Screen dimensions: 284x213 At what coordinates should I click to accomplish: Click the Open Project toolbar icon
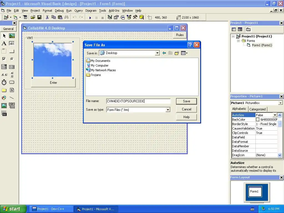[33, 17]
